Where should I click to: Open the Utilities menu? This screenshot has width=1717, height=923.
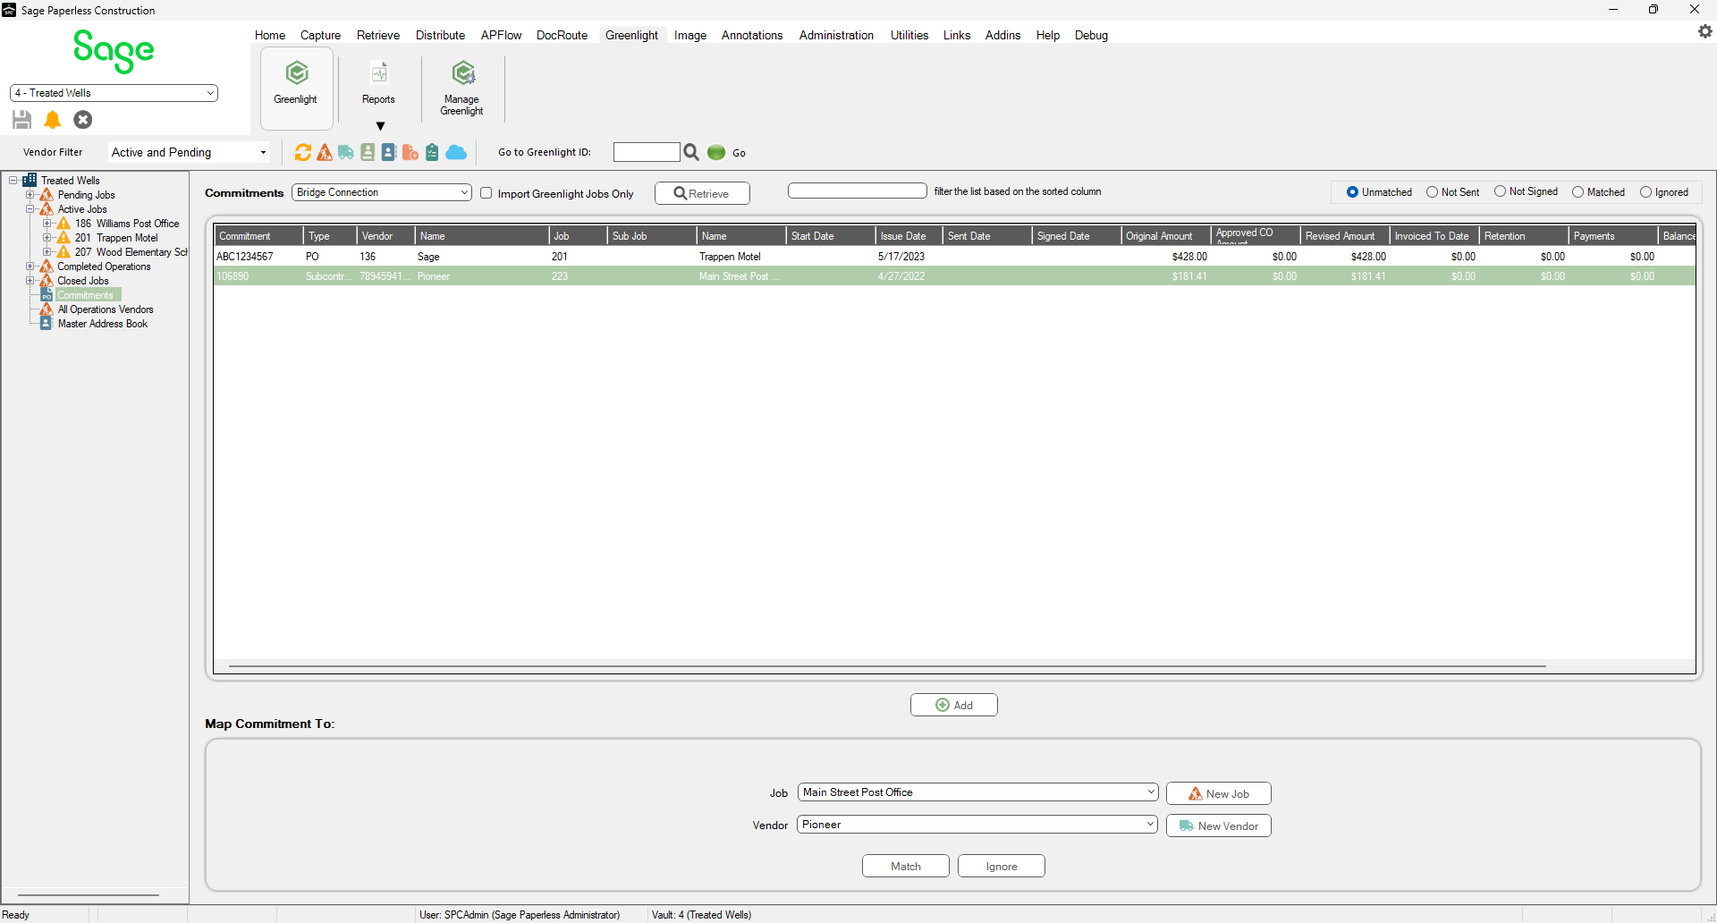click(909, 35)
